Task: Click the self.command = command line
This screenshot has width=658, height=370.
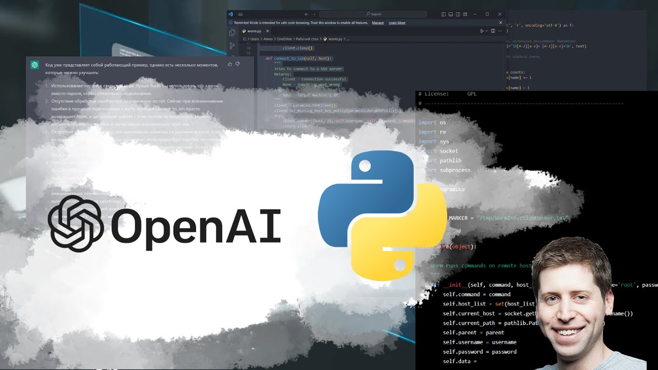Action: pos(477,294)
